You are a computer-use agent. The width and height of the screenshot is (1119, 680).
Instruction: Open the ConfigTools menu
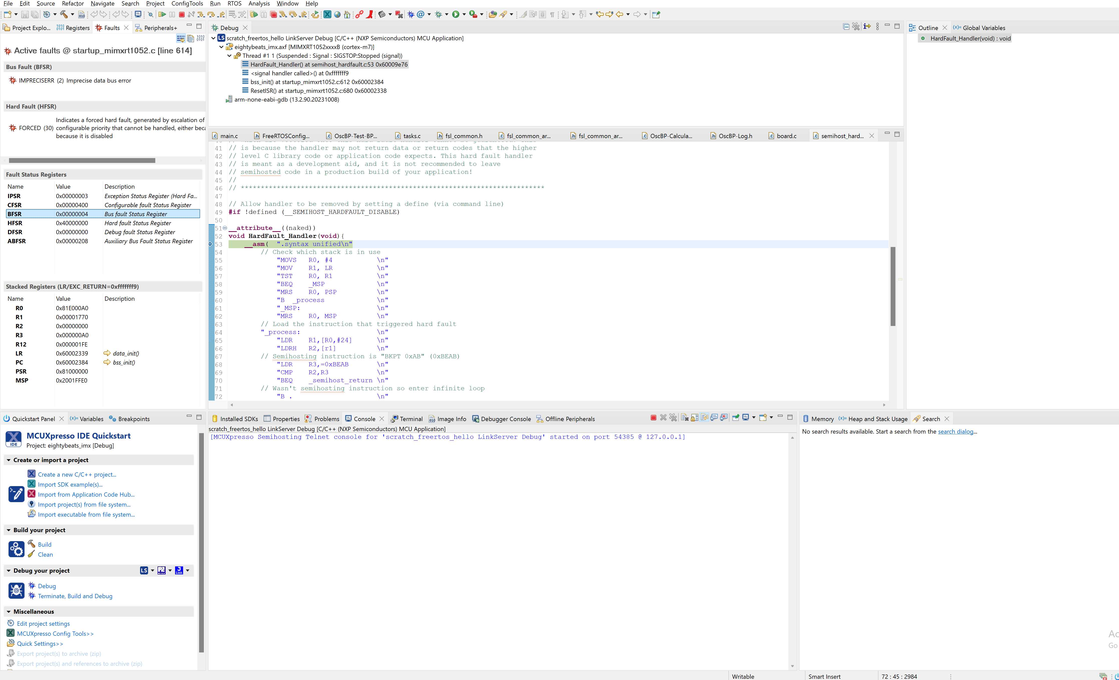pyautogui.click(x=187, y=4)
